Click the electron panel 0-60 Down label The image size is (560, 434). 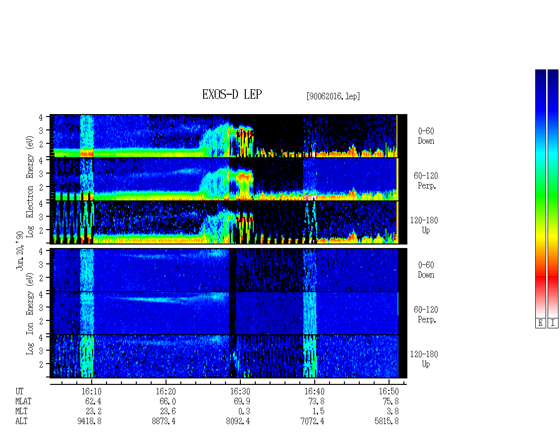(x=426, y=136)
